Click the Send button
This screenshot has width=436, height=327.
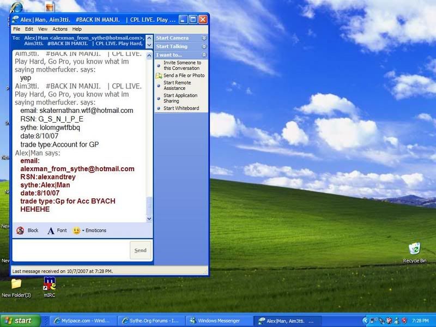click(141, 250)
